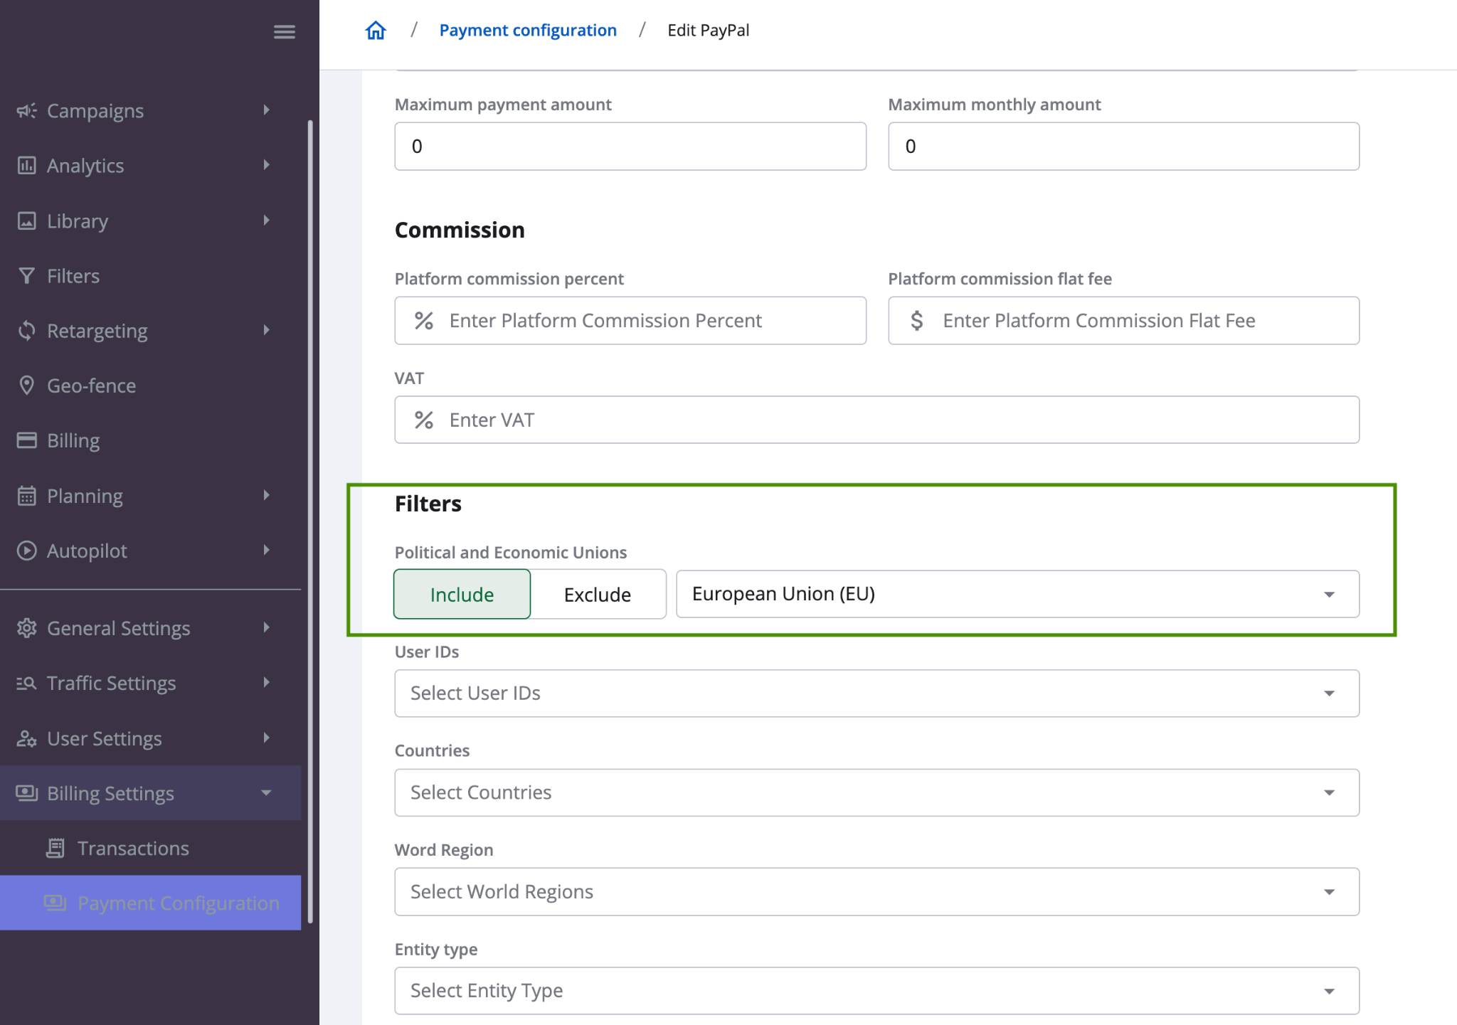This screenshot has width=1457, height=1025.
Task: Collapse the Billing Settings submenu arrow
Action: pos(266,793)
